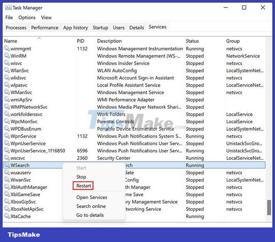This screenshot has height=242, width=275.
Task: Click Parental Controls description
Action: point(115,122)
